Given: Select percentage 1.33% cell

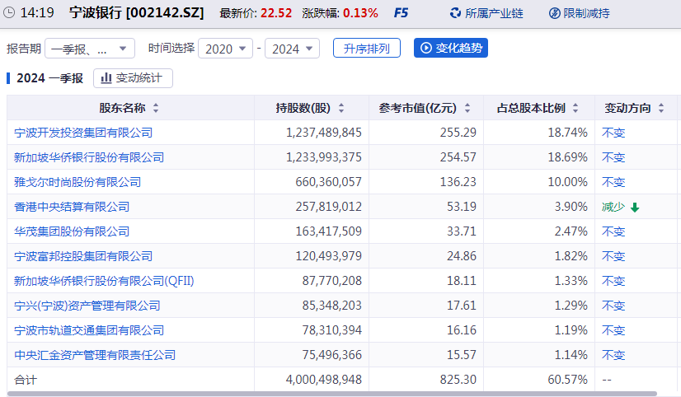Looking at the screenshot, I should 571,281.
